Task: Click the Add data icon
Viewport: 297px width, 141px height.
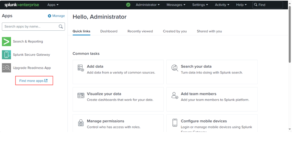Action: point(81,68)
